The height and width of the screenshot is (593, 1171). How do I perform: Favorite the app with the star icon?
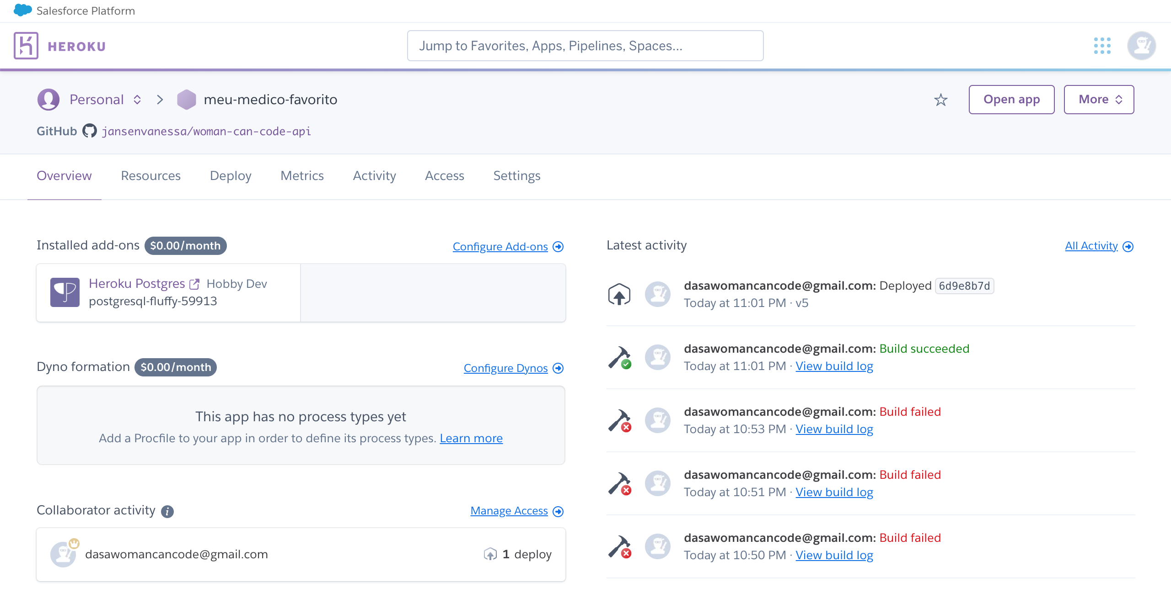pos(940,100)
